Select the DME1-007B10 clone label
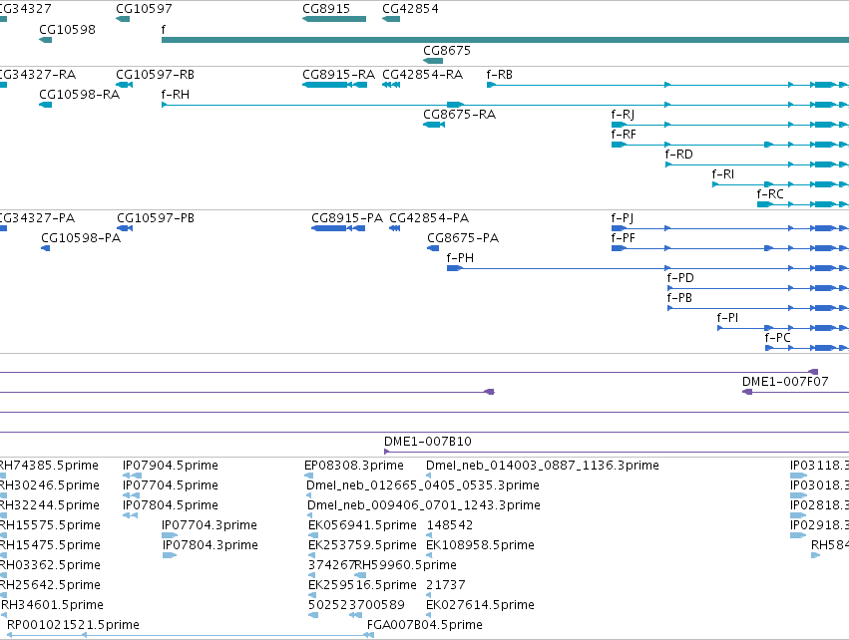Screen dimensions: 849x640 coord(428,442)
